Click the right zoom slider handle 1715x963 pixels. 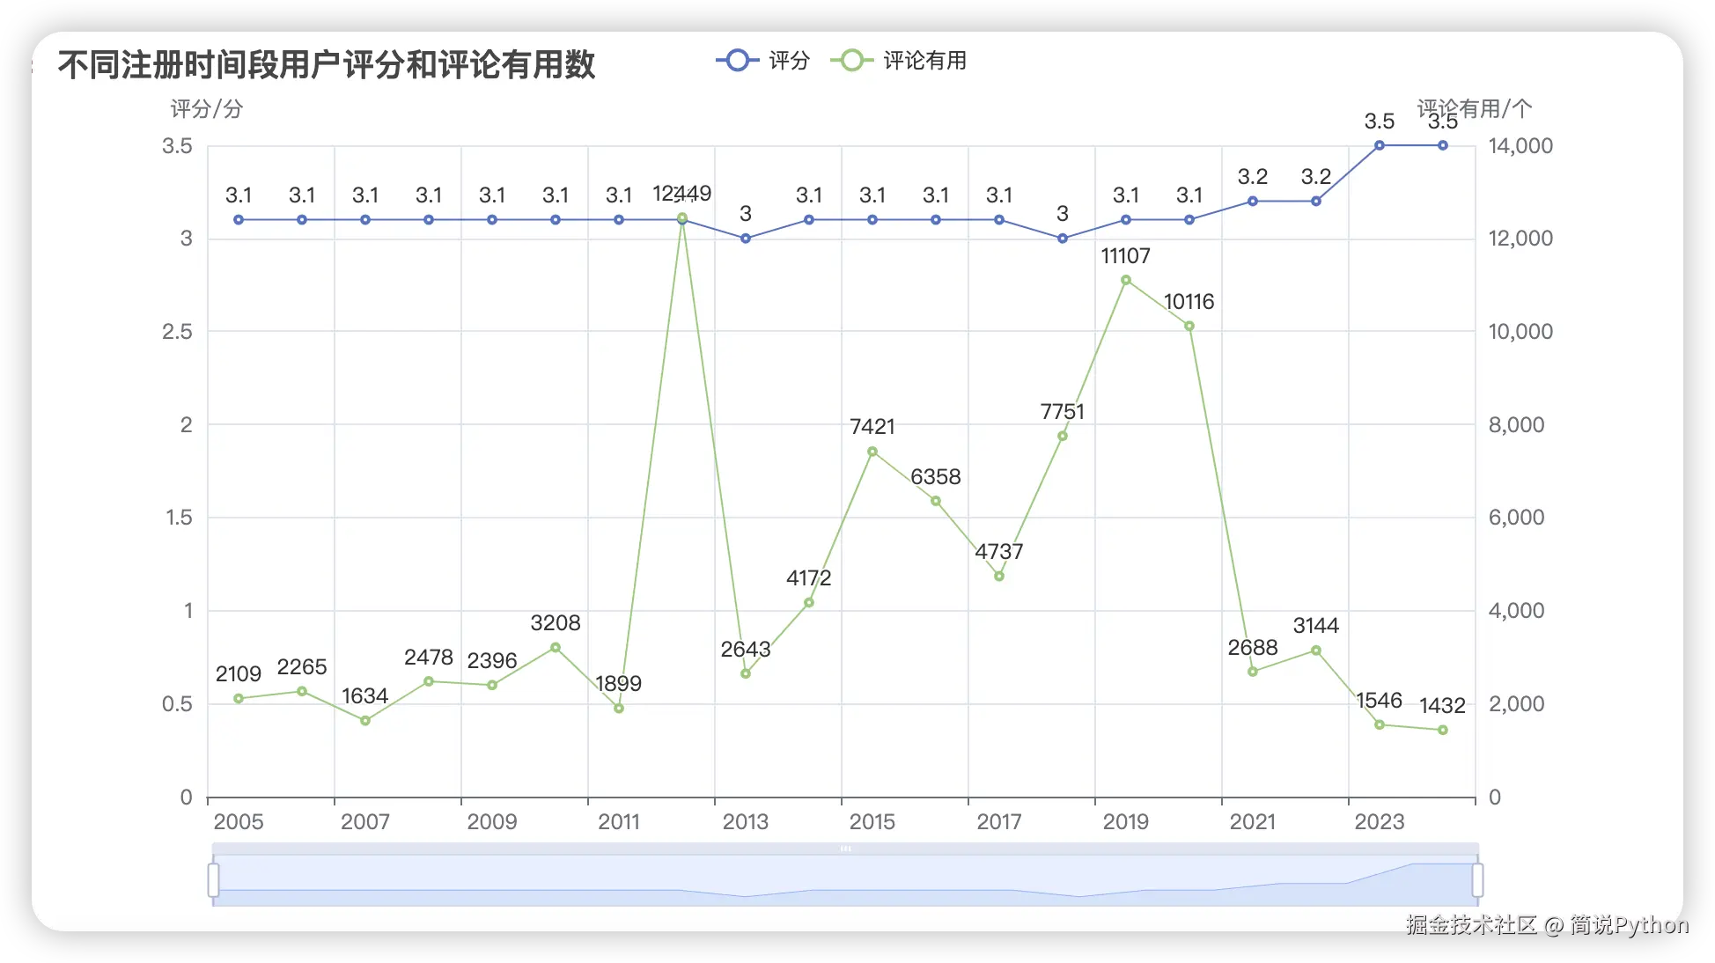[1477, 880]
